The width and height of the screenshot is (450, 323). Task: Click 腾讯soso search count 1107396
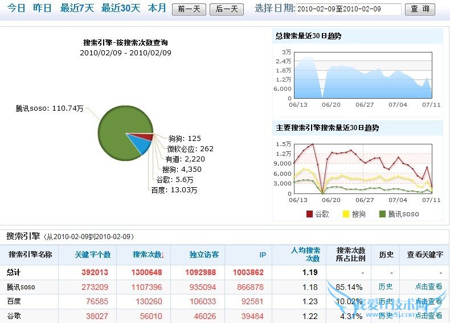pyautogui.click(x=146, y=287)
